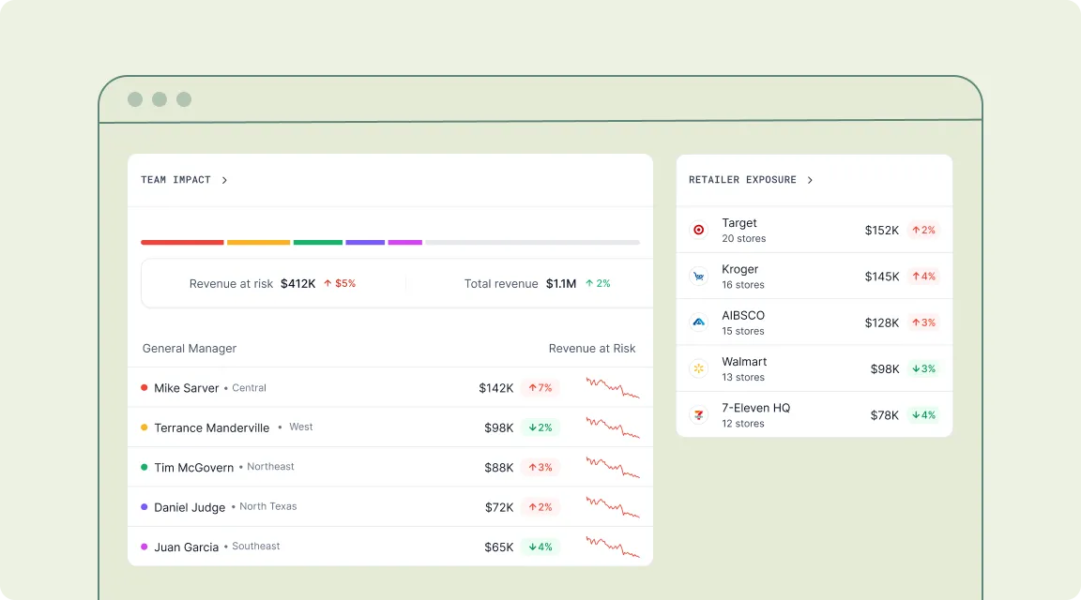
Task: Click the Total revenue $1.1M figure
Action: [x=561, y=284]
